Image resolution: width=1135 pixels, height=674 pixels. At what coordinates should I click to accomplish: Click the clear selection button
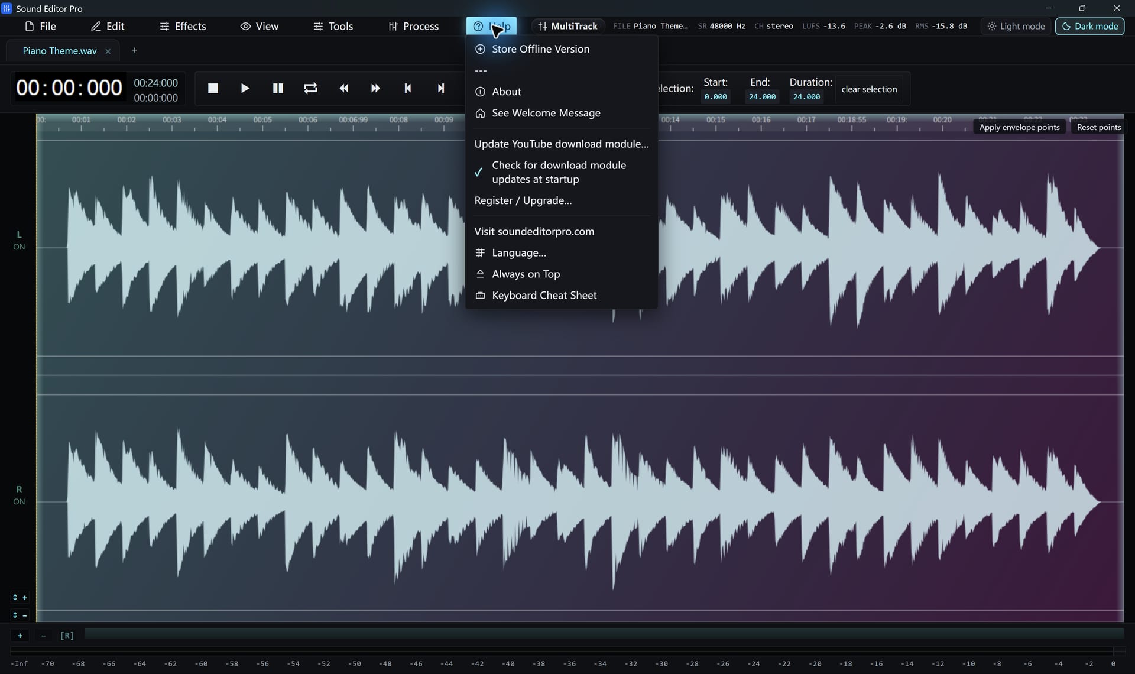pos(869,89)
